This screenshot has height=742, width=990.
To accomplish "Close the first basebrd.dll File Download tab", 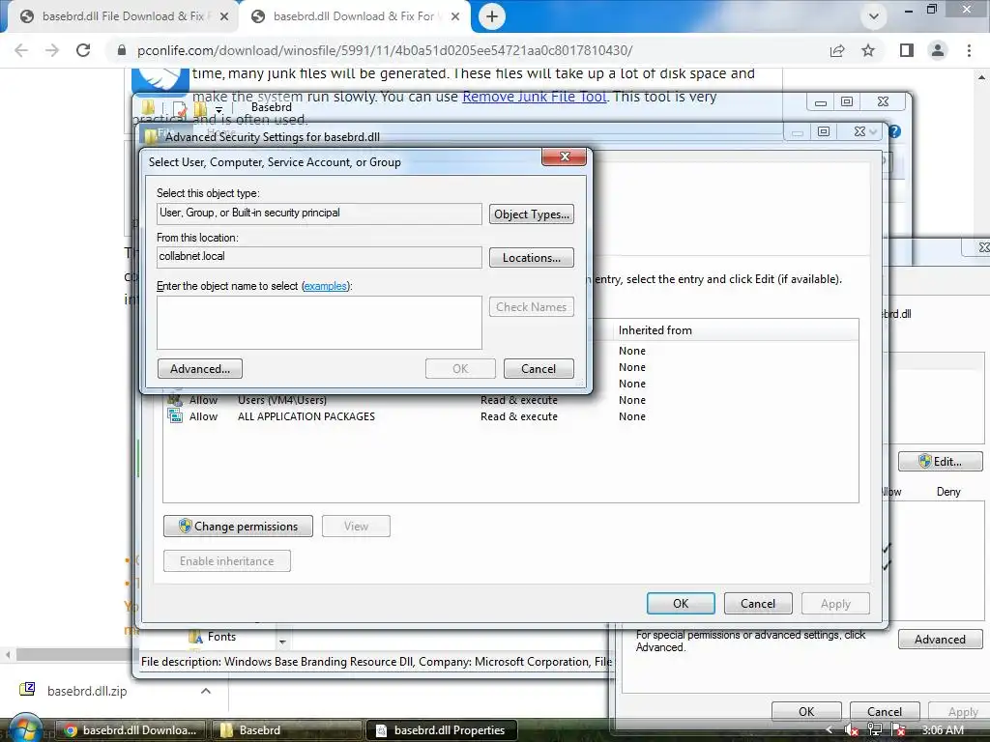I will pyautogui.click(x=224, y=16).
